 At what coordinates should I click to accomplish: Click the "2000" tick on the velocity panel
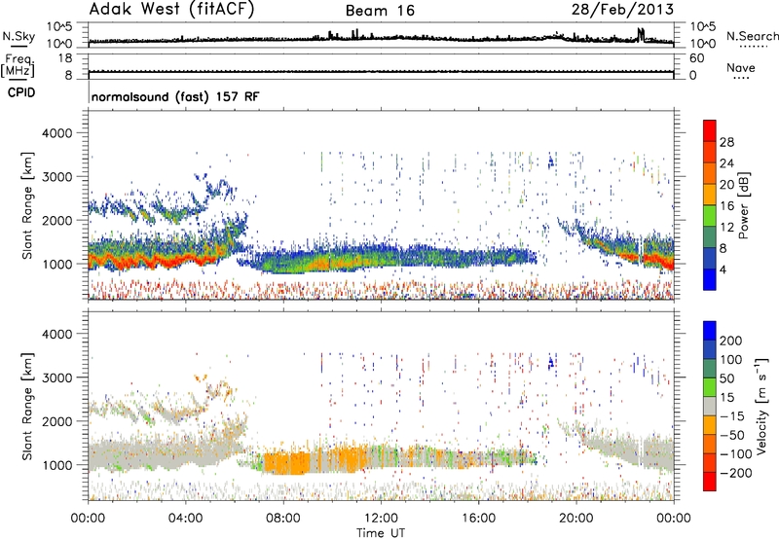[x=56, y=421]
